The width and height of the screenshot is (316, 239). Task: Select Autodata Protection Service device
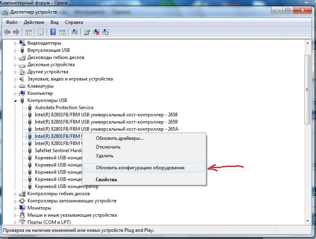click(64, 108)
